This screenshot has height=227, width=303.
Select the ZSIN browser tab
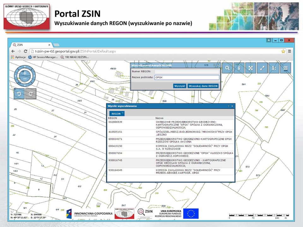click(31, 45)
